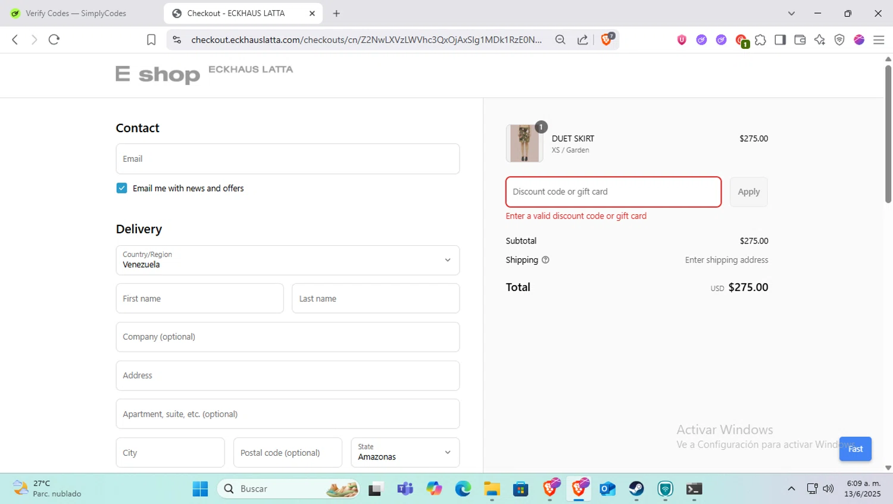The width and height of the screenshot is (893, 504).
Task: Click the page vertical scrollbar
Action: click(x=888, y=134)
